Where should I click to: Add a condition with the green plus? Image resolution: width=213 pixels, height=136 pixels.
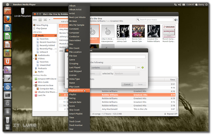[143, 67]
